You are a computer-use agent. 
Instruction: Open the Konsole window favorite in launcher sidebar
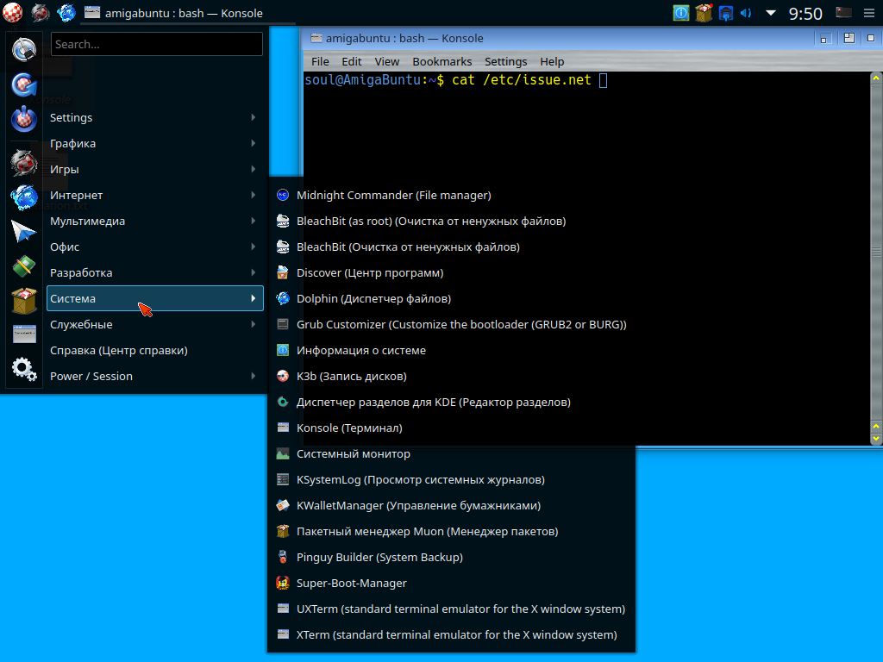[23, 334]
